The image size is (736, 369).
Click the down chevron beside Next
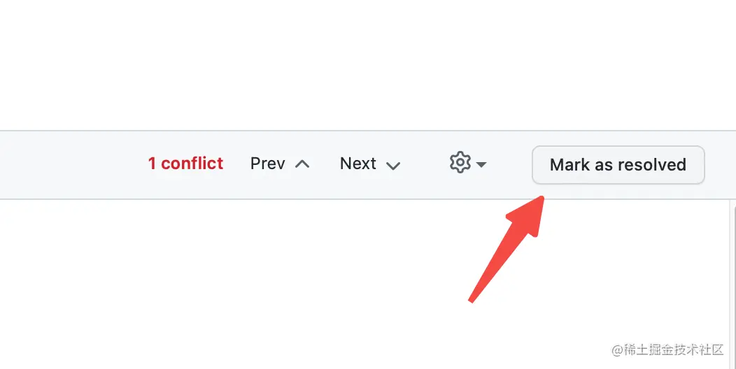pos(393,166)
